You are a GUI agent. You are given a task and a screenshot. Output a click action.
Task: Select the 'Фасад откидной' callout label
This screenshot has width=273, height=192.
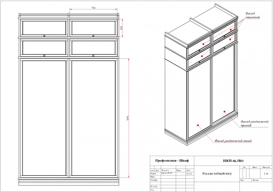[x=253, y=15]
